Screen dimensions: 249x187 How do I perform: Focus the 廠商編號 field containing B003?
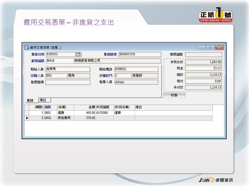59,61
